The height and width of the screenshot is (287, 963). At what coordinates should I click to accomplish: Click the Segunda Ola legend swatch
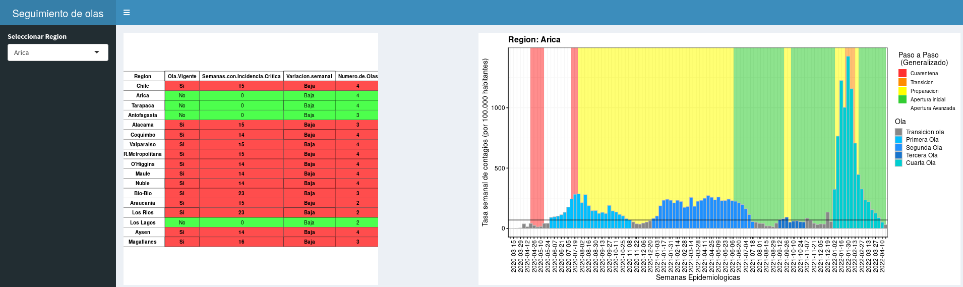pos(898,148)
